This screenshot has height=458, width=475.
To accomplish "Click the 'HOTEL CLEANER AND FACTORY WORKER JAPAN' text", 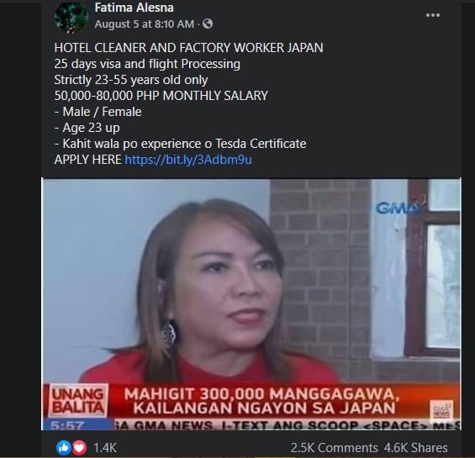I will [x=188, y=48].
